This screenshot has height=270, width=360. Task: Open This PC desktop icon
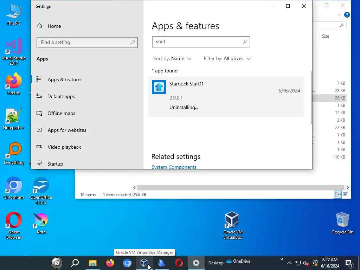pos(14,14)
